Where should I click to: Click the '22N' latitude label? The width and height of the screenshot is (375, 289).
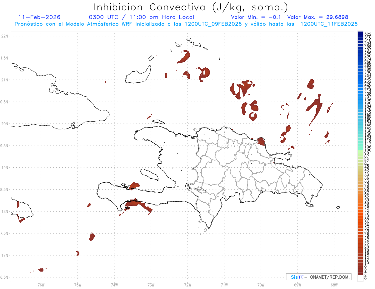[4, 36]
